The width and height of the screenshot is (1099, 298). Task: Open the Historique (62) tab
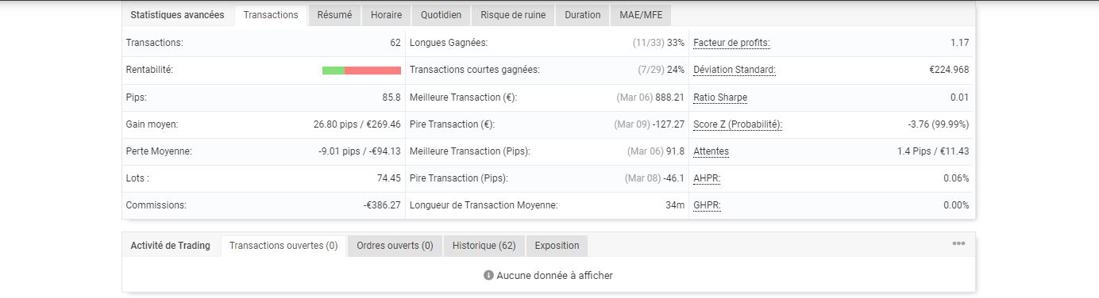click(x=484, y=246)
